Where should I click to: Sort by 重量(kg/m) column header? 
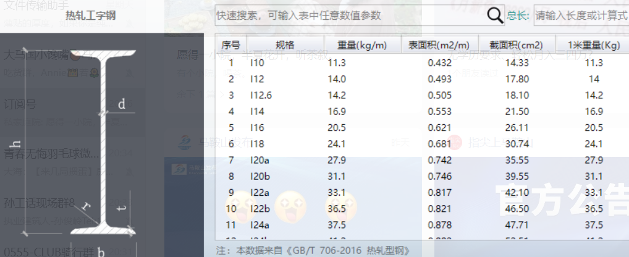tap(362, 45)
